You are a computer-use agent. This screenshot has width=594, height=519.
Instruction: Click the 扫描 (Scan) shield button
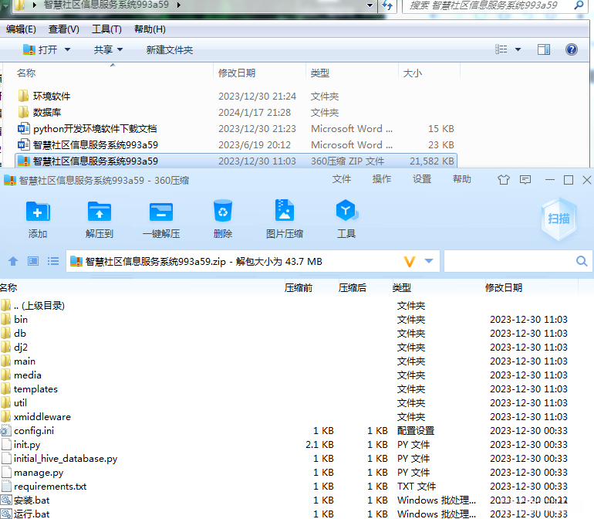coord(559,219)
